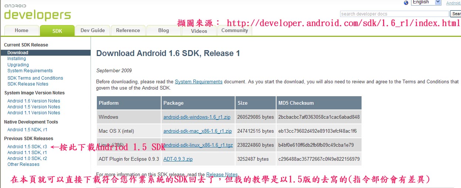Click the Platform column header
Image resolution: width=461 pixels, height=188 pixels.
(x=129, y=103)
